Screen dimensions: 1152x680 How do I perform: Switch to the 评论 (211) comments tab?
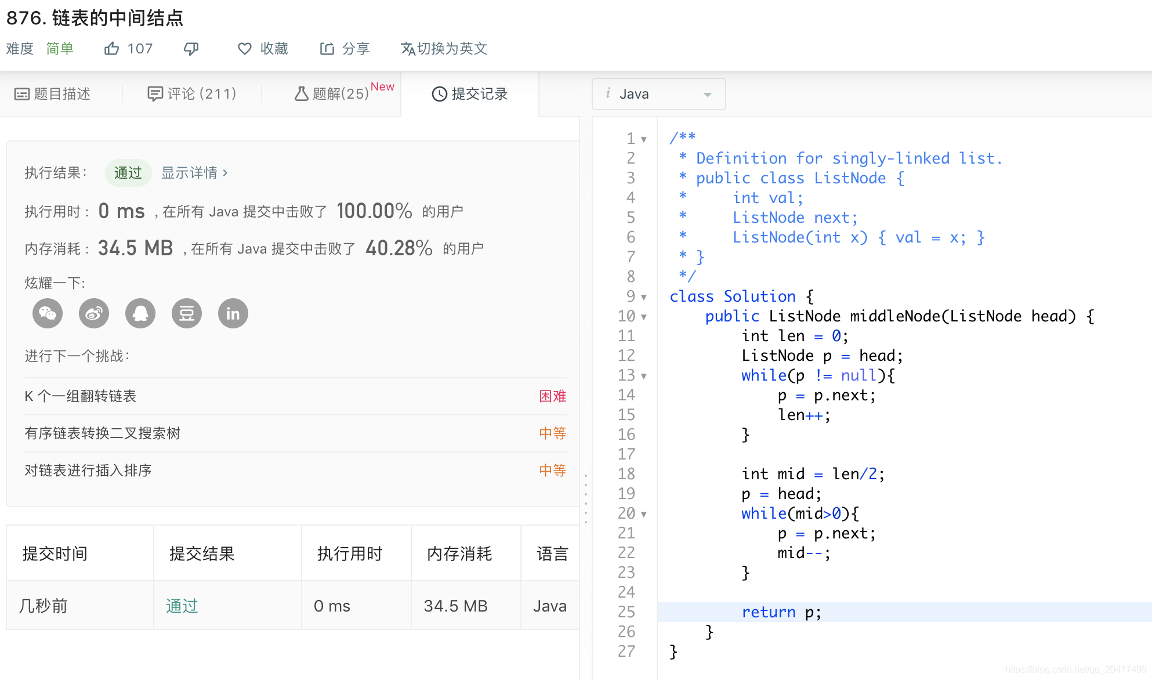point(191,93)
